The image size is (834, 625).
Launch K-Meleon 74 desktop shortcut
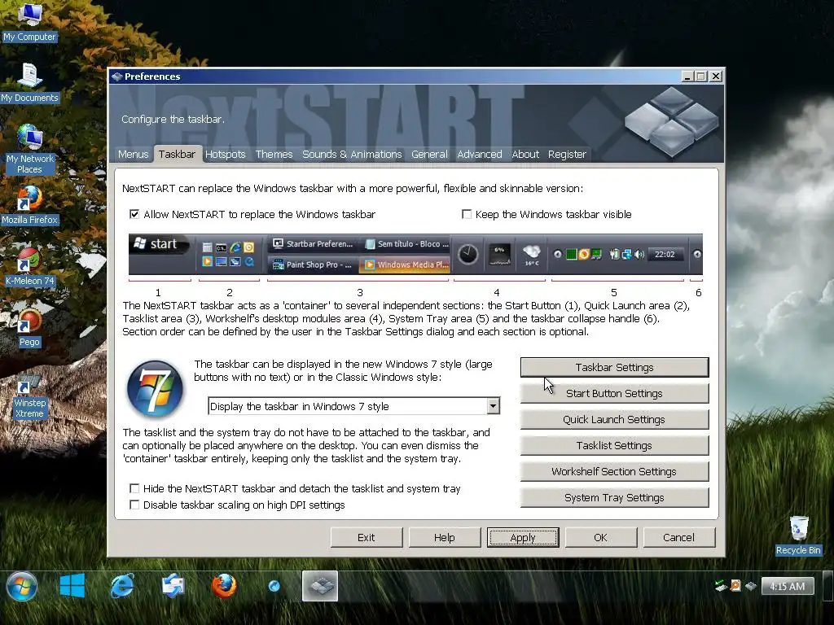pyautogui.click(x=29, y=266)
